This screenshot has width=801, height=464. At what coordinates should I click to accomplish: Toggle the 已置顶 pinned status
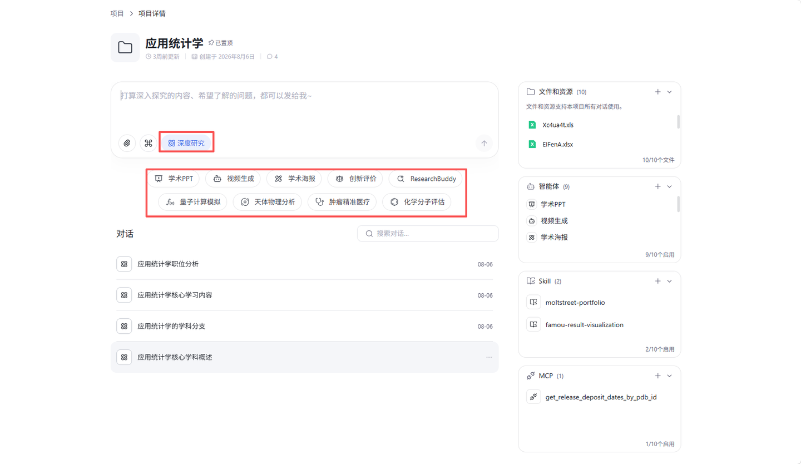click(220, 43)
